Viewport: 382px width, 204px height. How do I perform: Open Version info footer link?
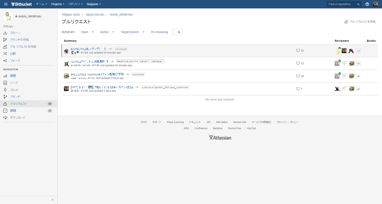[240, 122]
